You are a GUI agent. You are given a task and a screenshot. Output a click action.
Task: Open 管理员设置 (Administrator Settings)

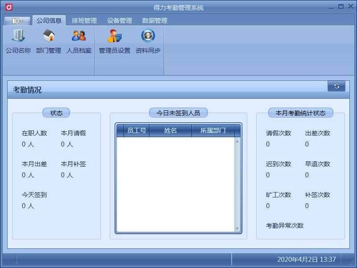pyautogui.click(x=114, y=42)
